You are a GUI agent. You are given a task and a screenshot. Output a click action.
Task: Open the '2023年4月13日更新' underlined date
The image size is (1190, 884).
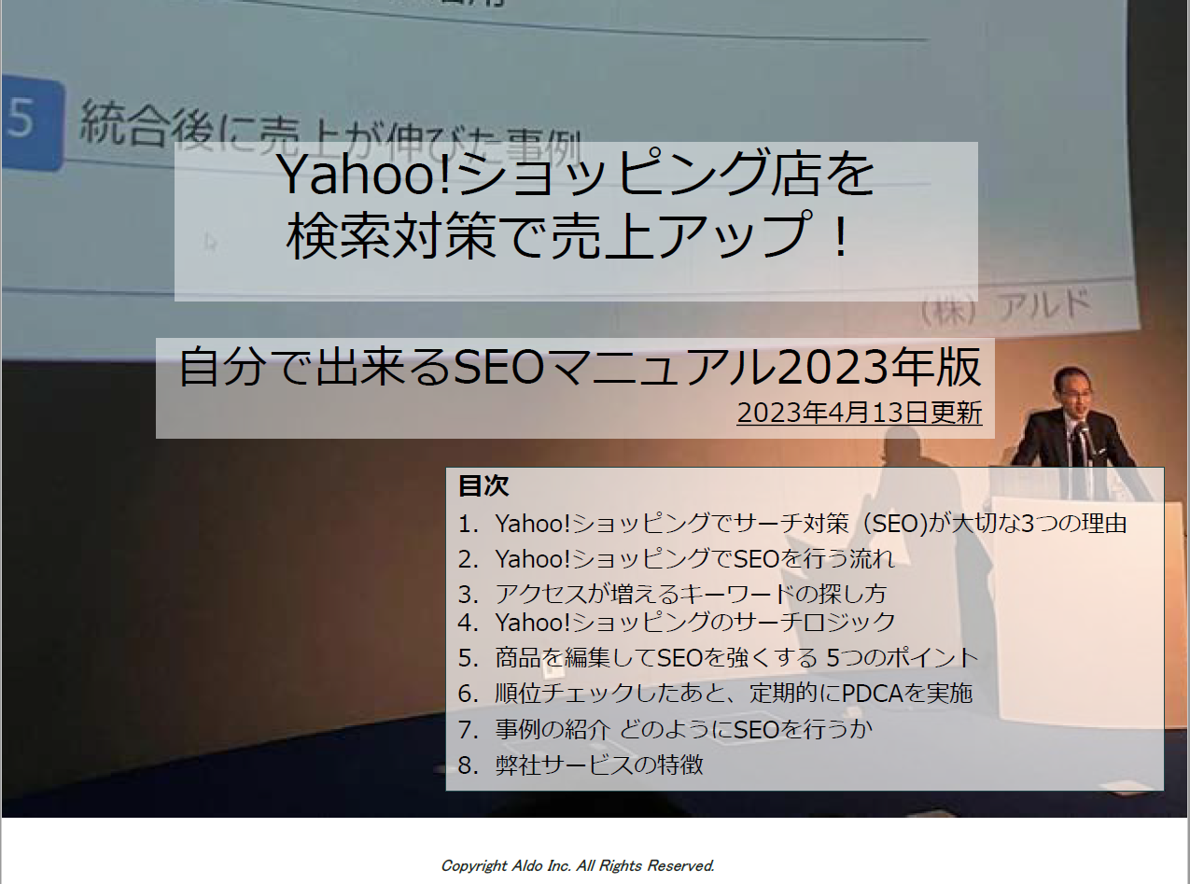click(860, 413)
